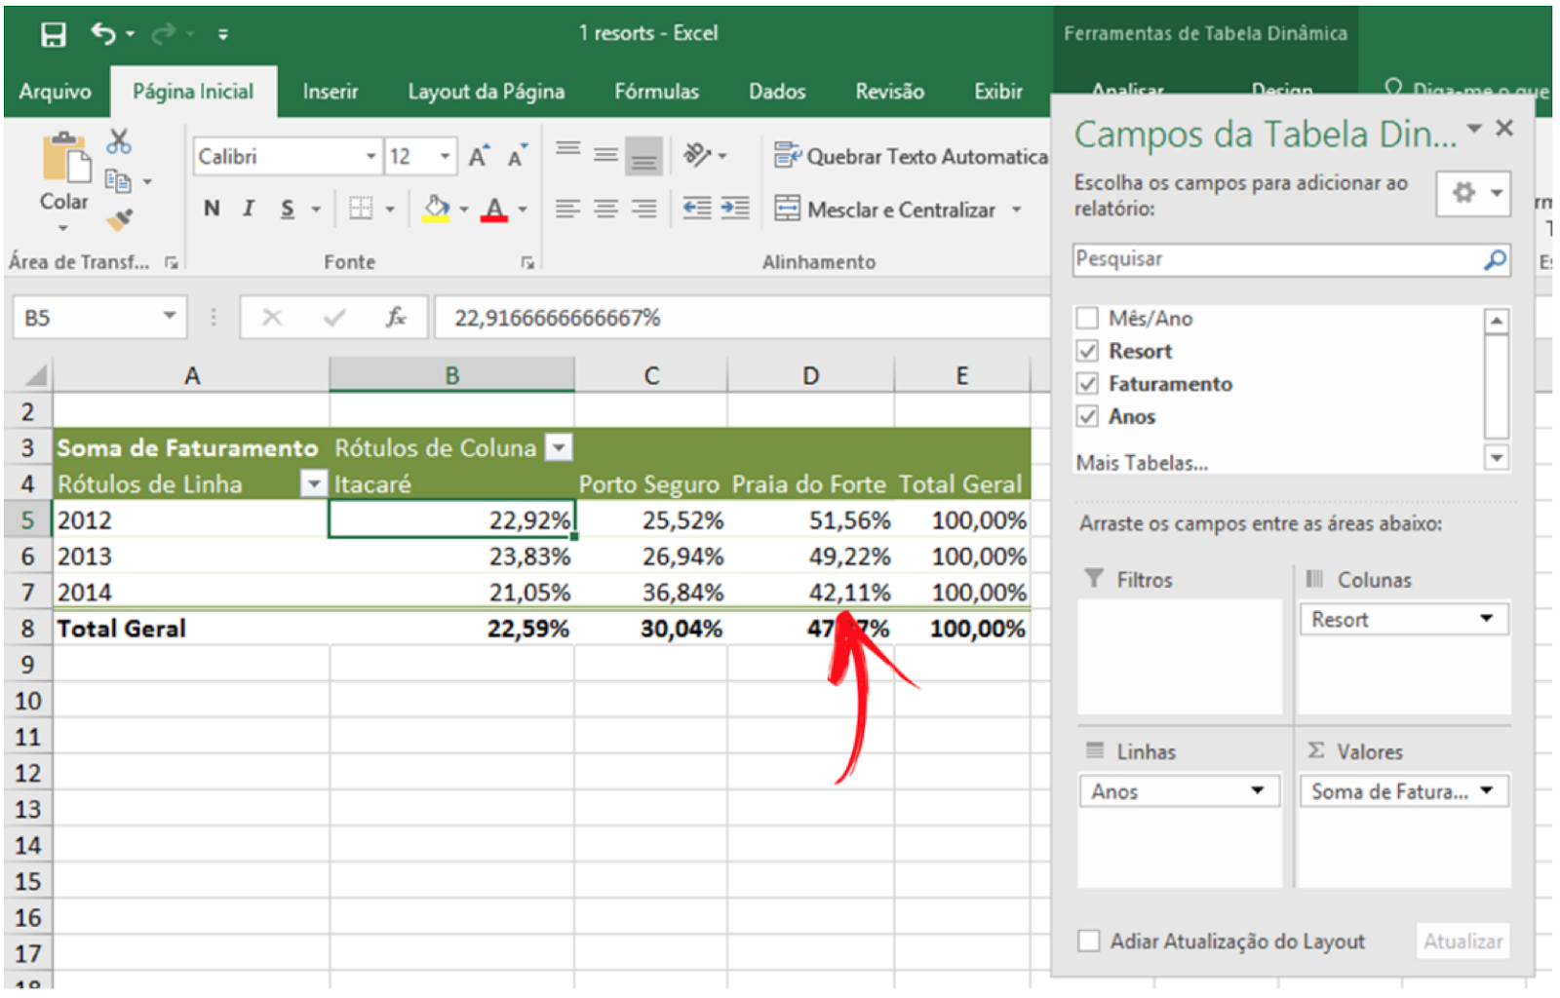Click the decrease indent icon
The height and width of the screenshot is (998, 1560).
(x=697, y=209)
